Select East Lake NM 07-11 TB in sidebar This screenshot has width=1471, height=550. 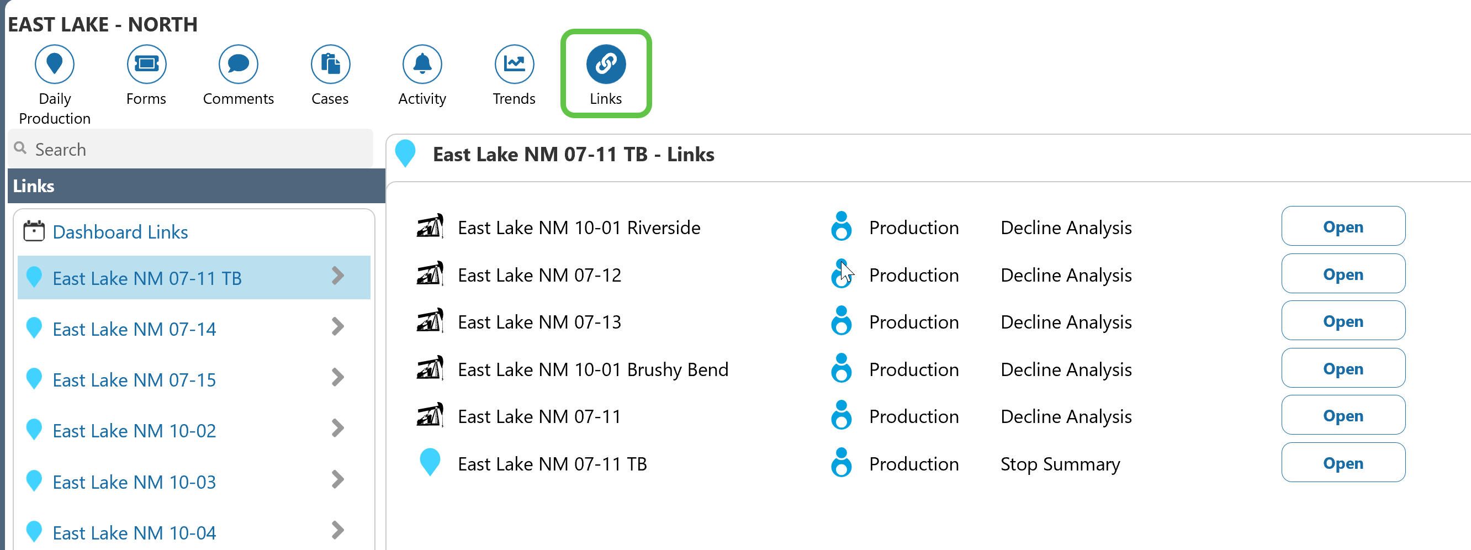pyautogui.click(x=147, y=278)
